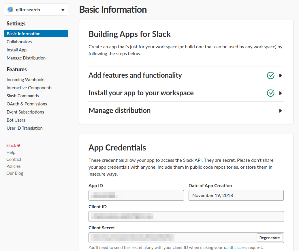This screenshot has height=251, width=299.
Task: Click the qiita-search app icon
Action: [10, 10]
